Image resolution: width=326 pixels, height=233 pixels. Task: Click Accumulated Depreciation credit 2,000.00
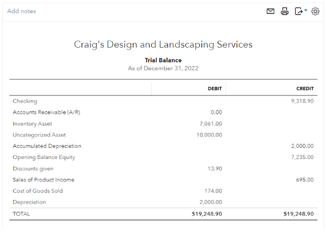(x=303, y=146)
